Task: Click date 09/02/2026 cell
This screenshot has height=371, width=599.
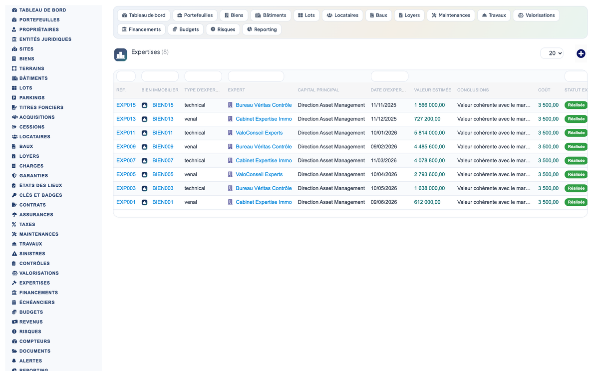Action: (x=384, y=147)
